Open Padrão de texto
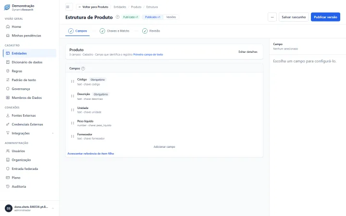Viewport: 346px width, 216px height. [x=30, y=80]
